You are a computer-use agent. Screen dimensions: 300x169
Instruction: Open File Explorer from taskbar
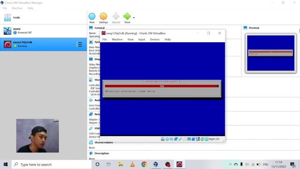(120, 164)
